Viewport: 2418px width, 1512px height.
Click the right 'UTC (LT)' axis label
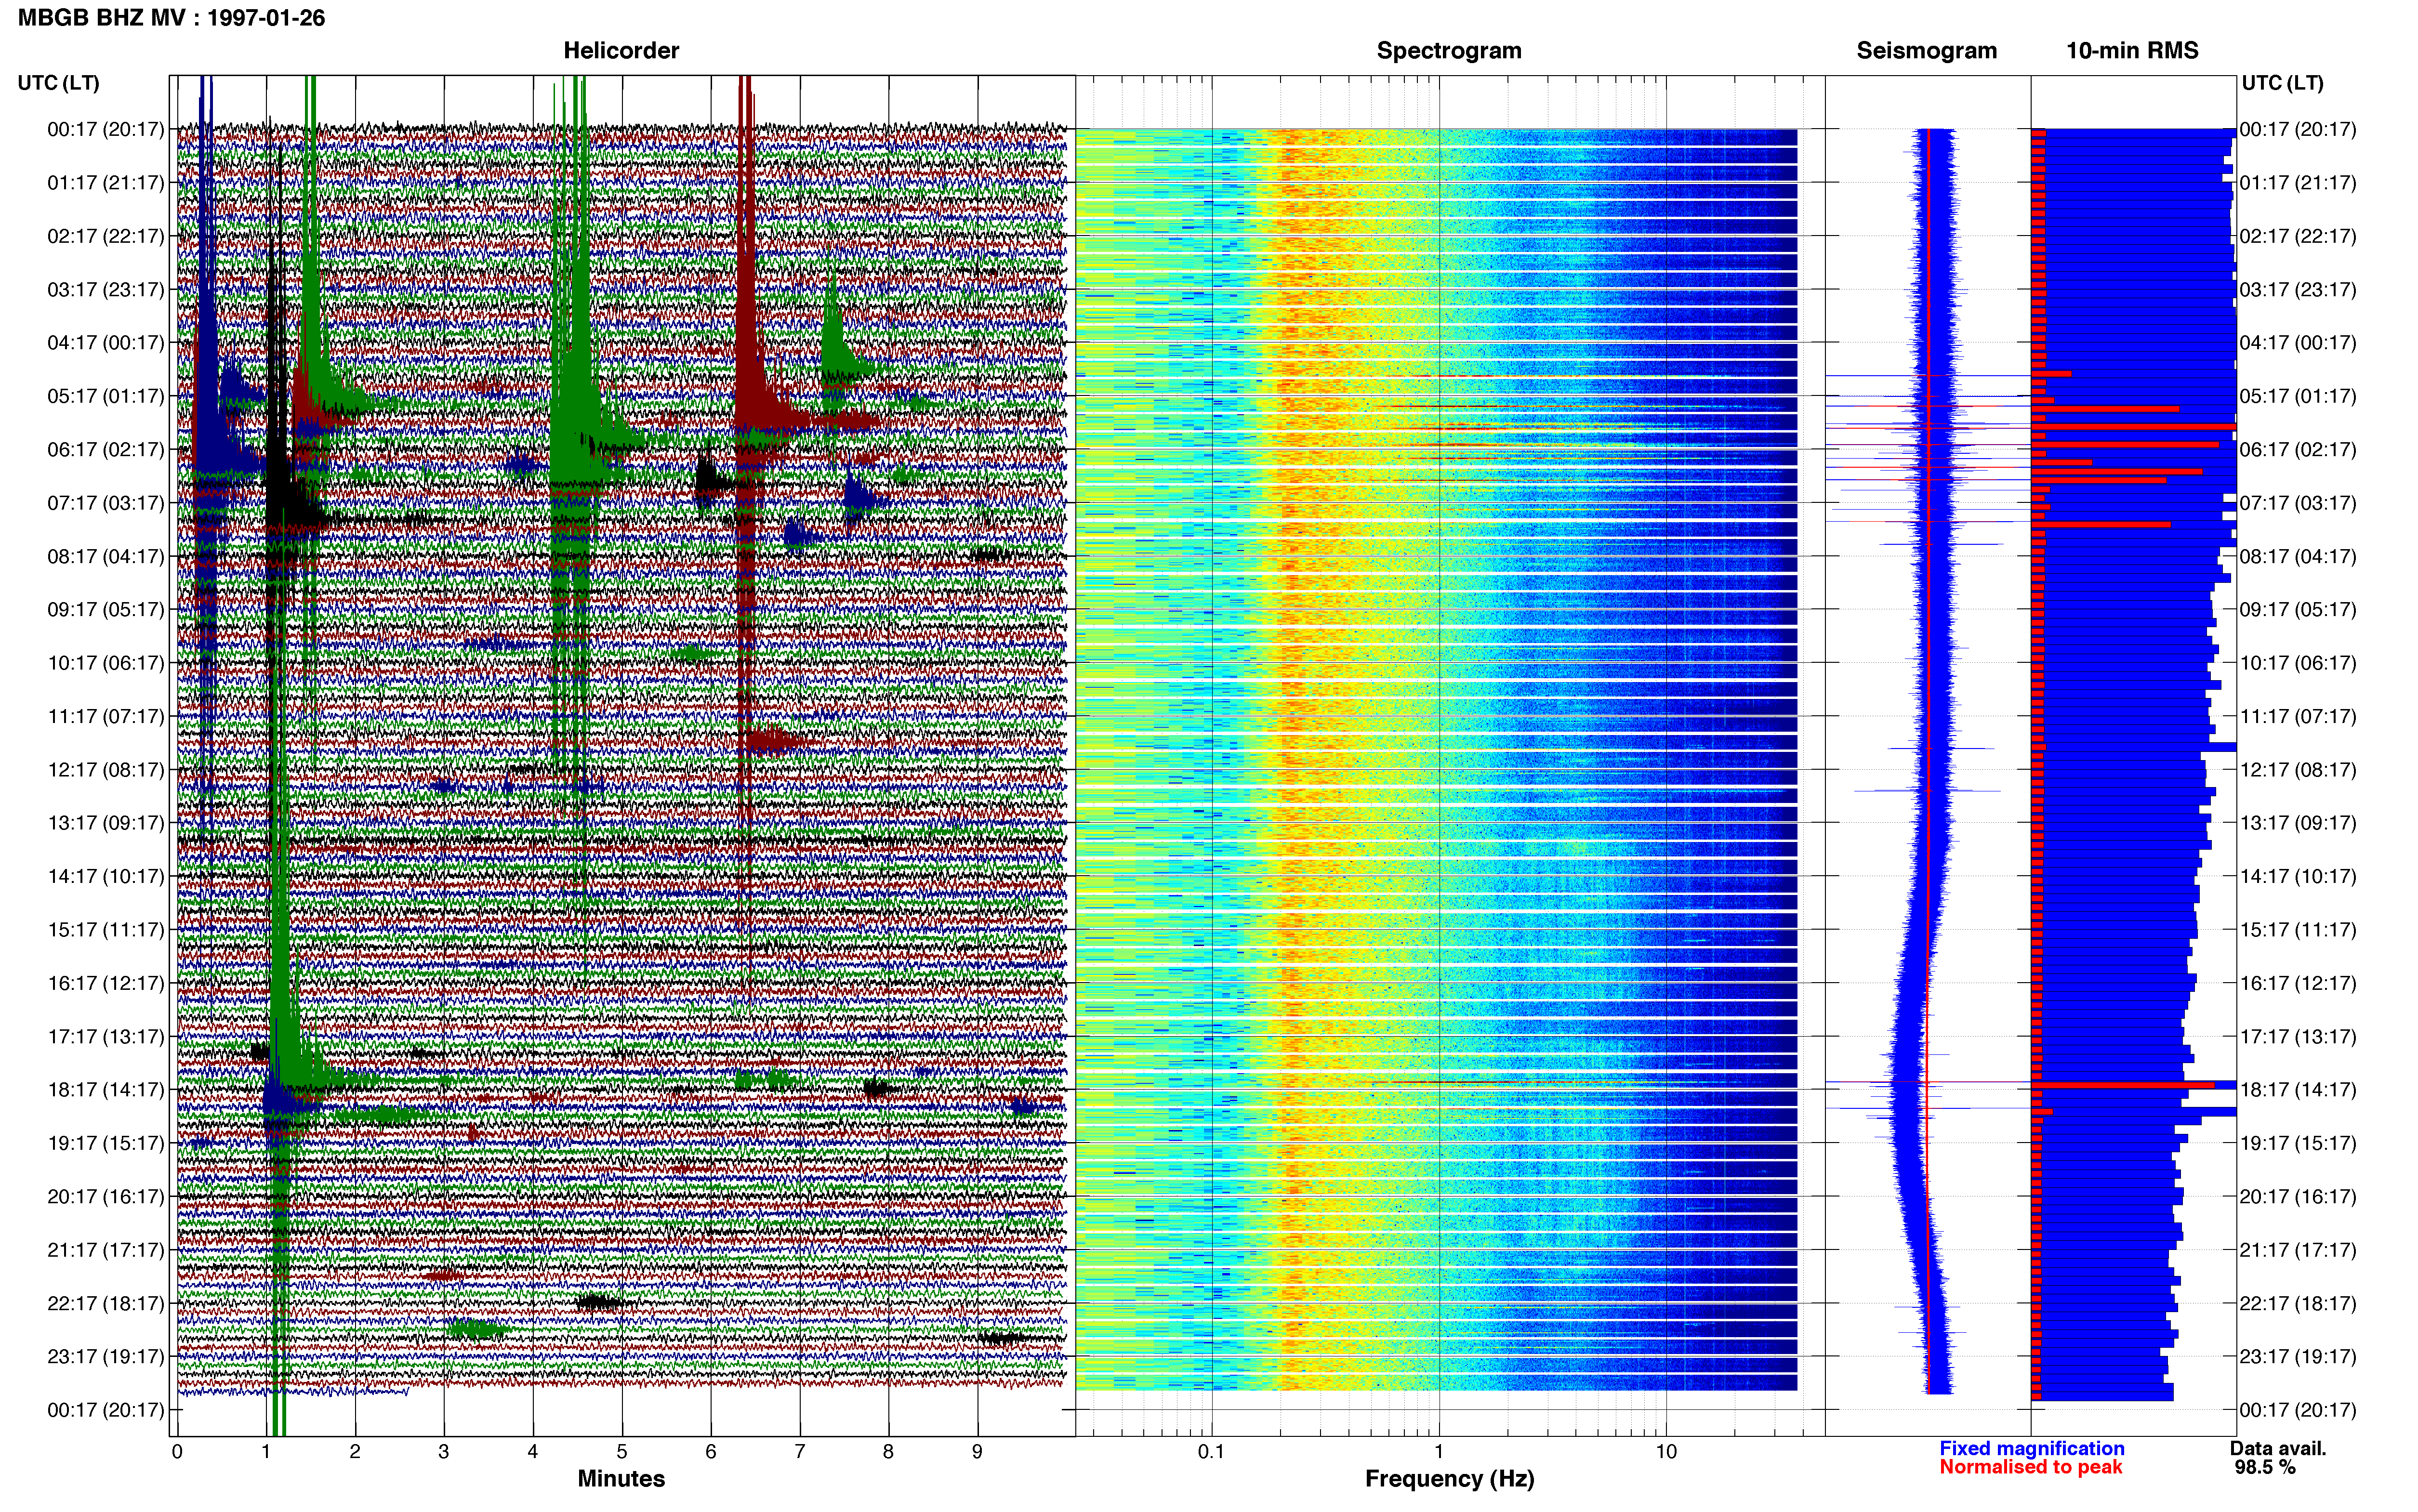pos(2282,83)
